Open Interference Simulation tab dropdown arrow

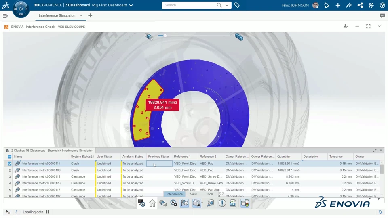81,16
